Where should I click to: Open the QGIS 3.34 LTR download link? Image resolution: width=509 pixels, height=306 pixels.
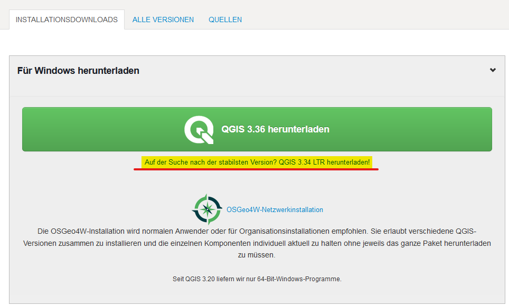point(257,162)
